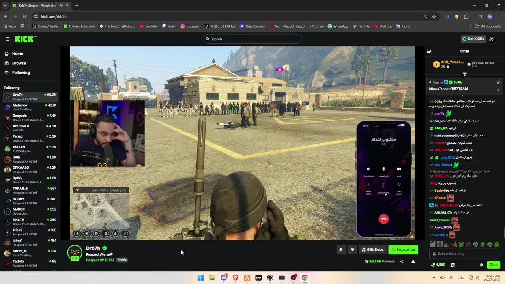505x284 pixels.
Task: Open the Windows Start menu
Action: [x=200, y=278]
